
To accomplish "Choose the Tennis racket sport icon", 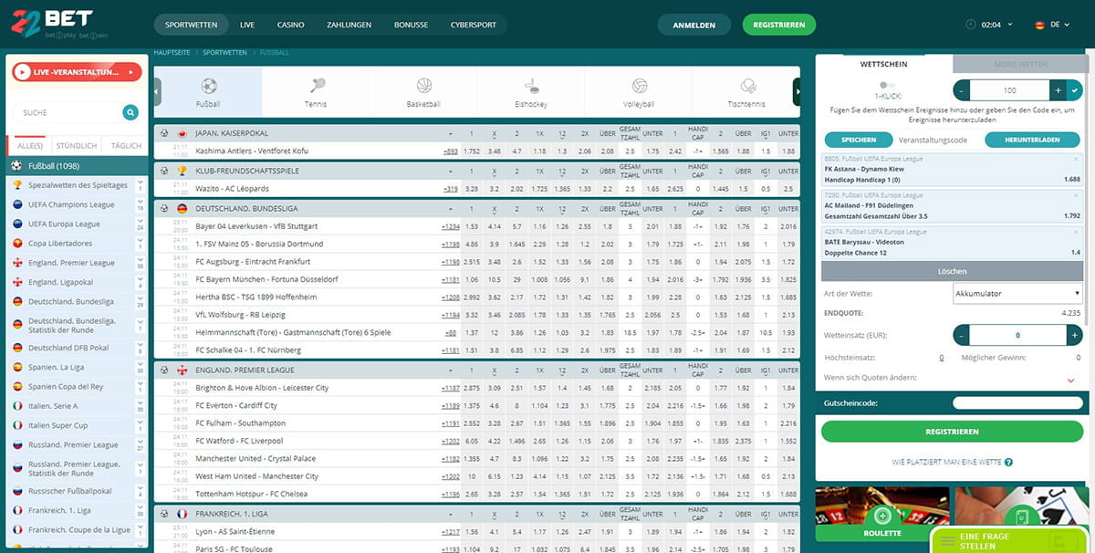I will click(317, 87).
